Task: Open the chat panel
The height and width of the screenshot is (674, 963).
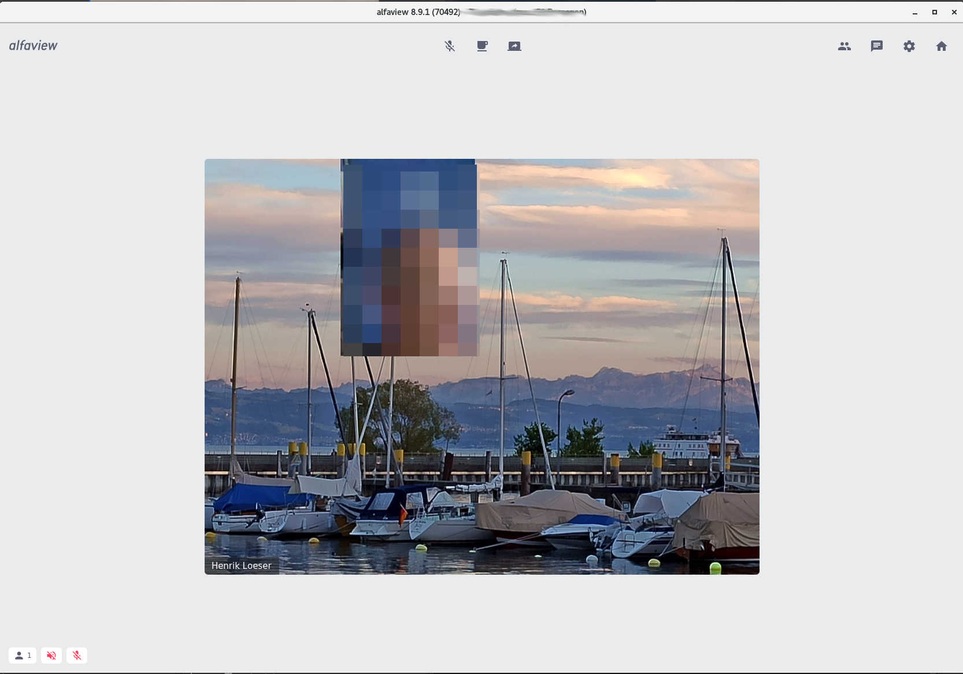Action: 877,46
